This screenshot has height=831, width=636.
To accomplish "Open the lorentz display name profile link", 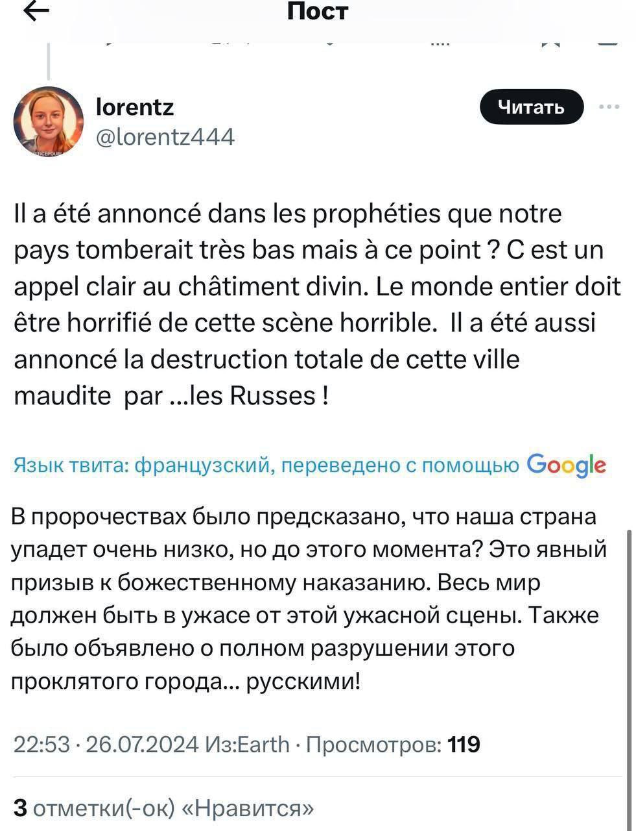I will (134, 106).
